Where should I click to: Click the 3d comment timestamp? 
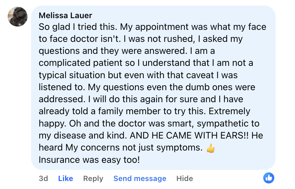click(44, 179)
